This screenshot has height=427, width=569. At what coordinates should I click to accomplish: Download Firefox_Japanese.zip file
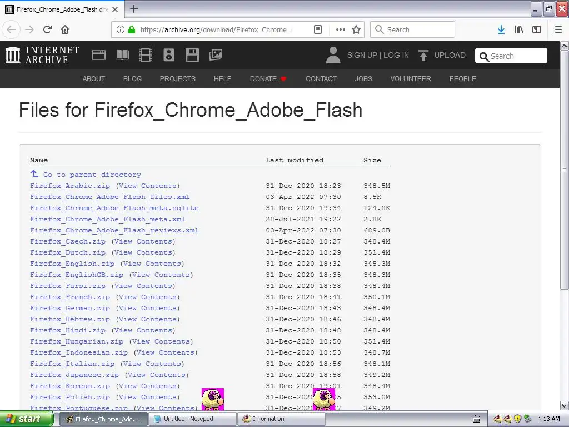74,375
